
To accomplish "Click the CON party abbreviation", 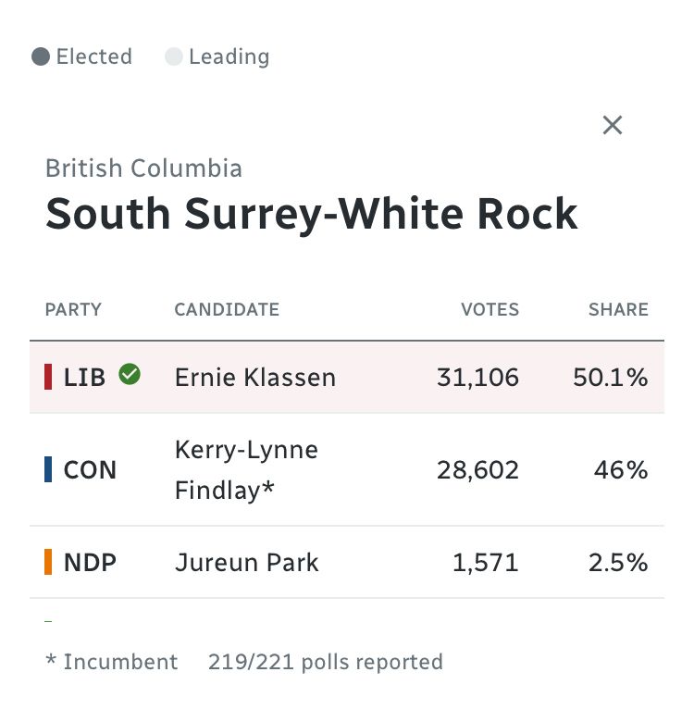I will pyautogui.click(x=90, y=469).
